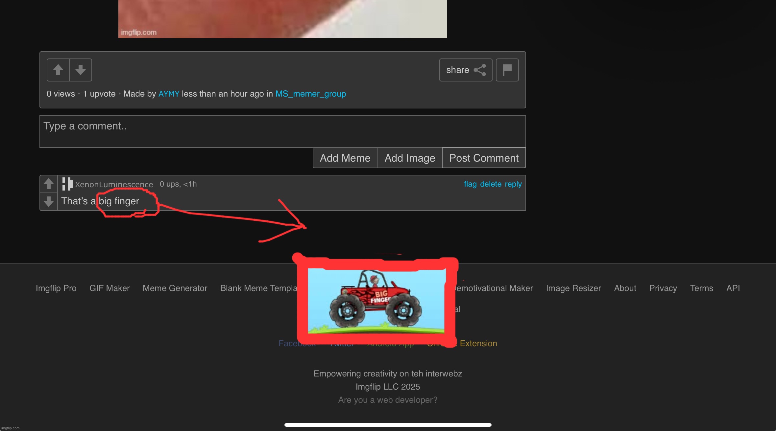Upvote XenonLuminescence's comment
The height and width of the screenshot is (431, 776).
(49, 184)
